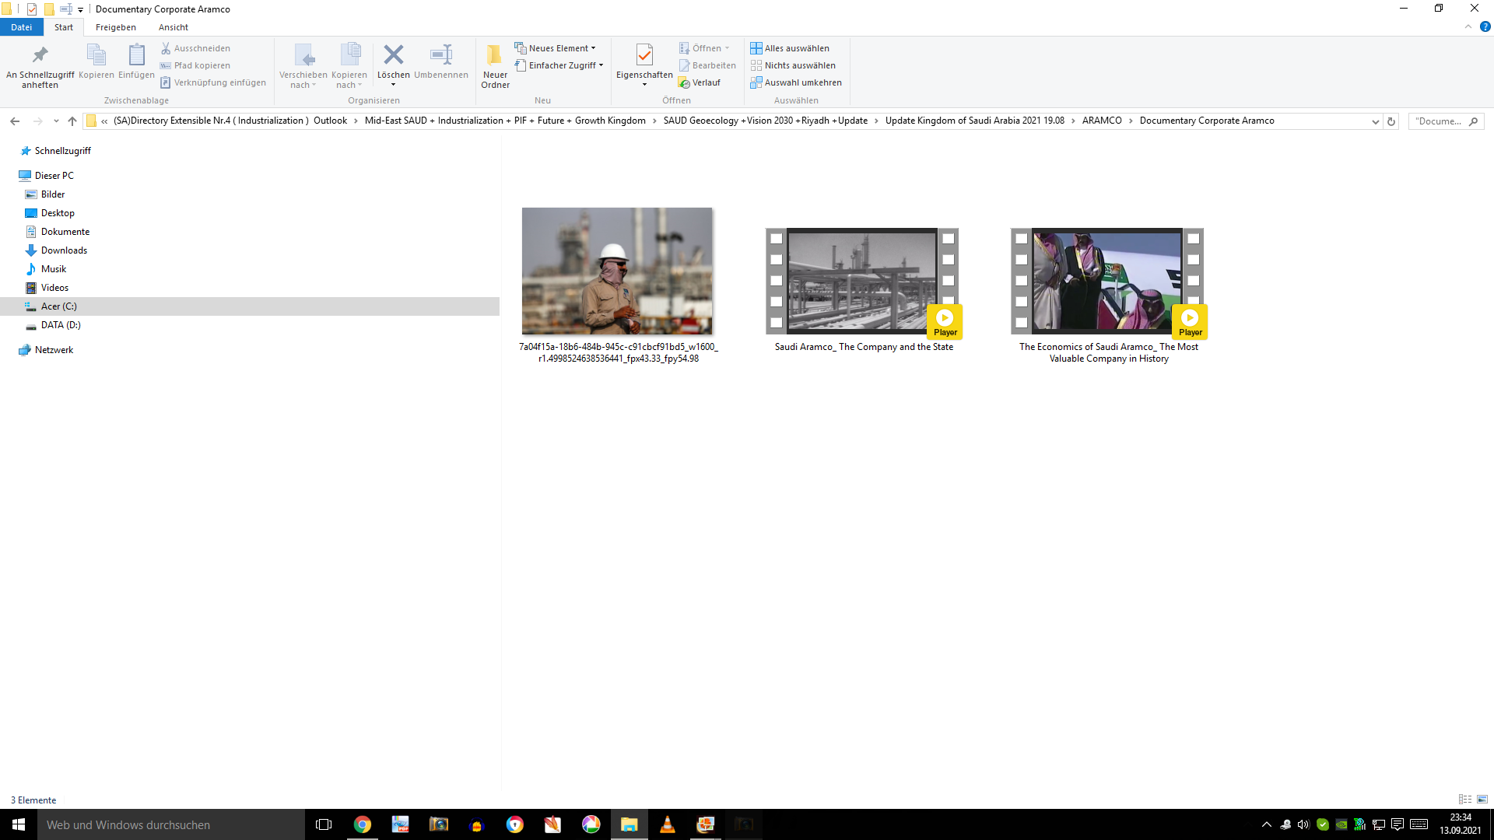Click Nichts auswählen
1494x840 pixels.
(x=793, y=65)
